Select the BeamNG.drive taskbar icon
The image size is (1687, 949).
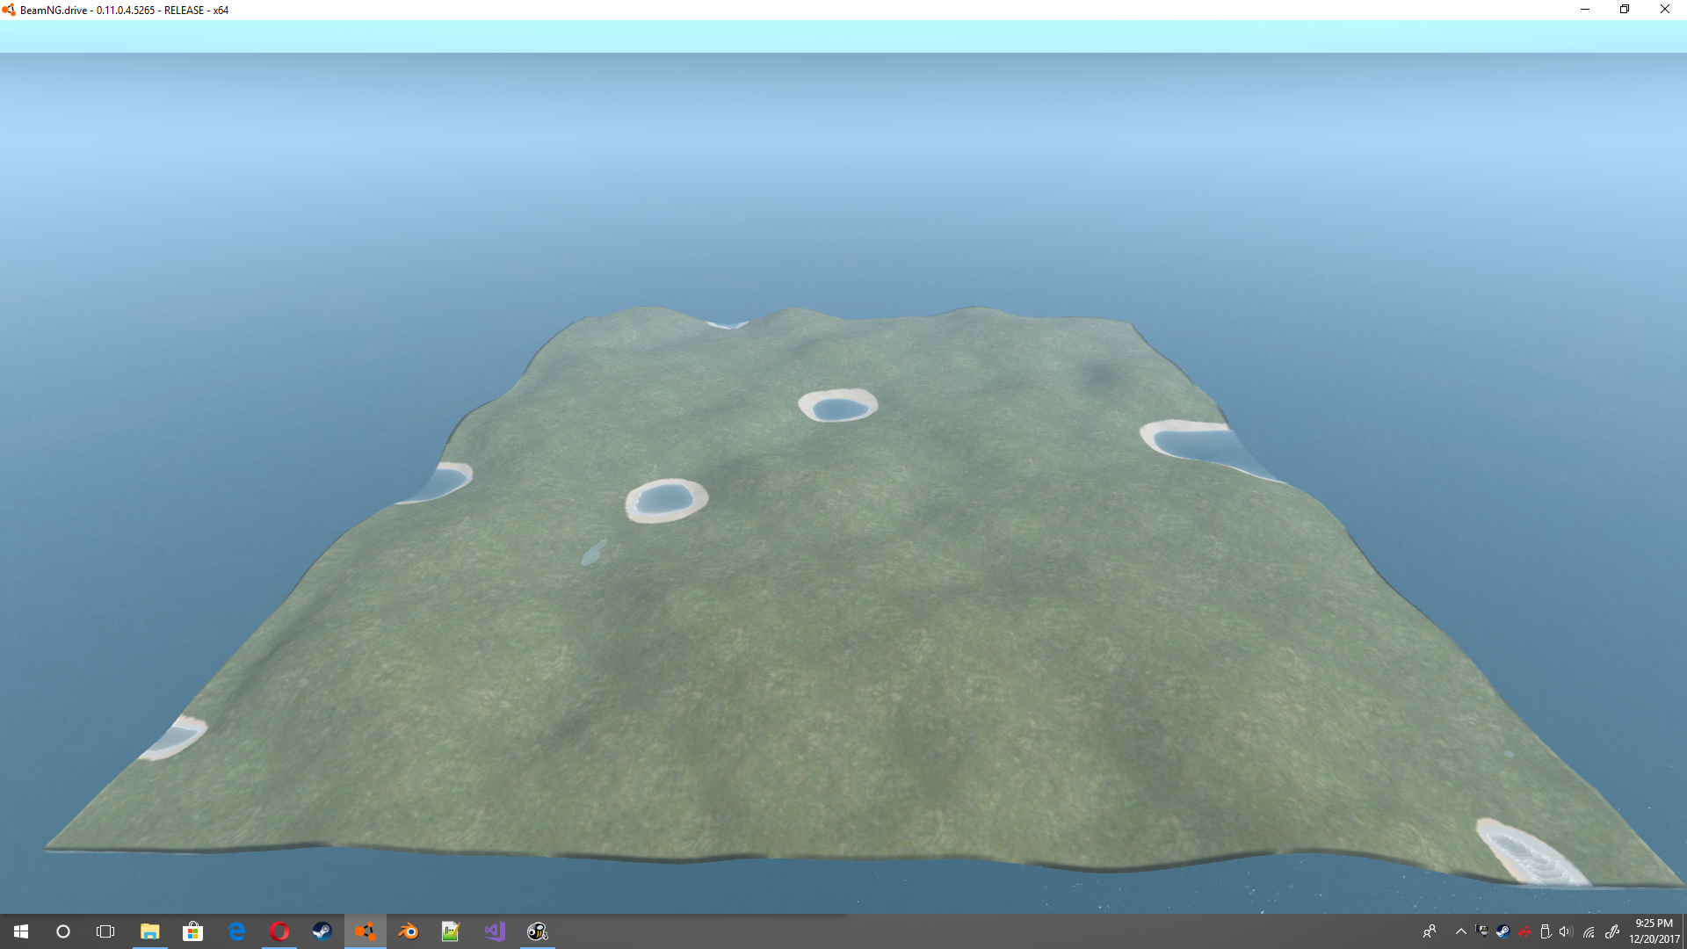pyautogui.click(x=366, y=931)
